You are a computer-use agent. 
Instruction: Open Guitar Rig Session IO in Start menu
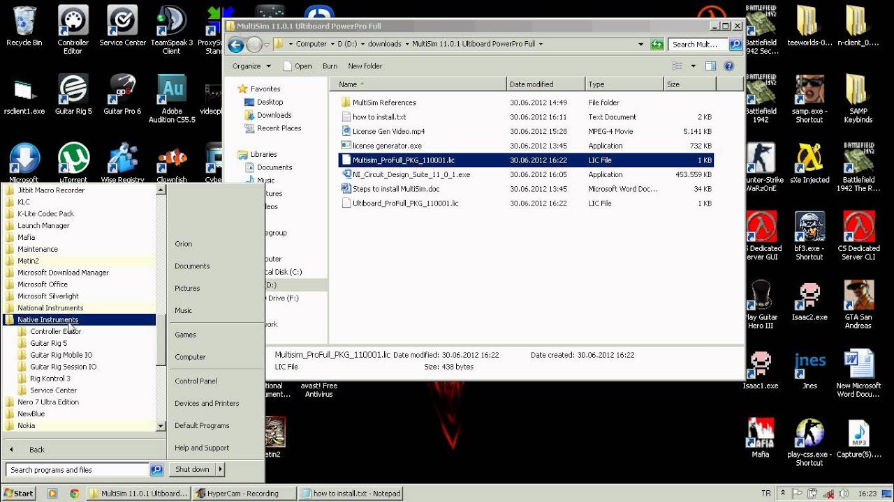[63, 367]
